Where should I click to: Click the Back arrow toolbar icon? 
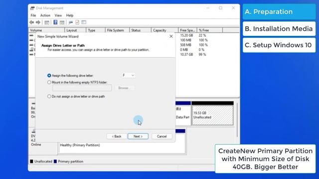tap(31, 22)
